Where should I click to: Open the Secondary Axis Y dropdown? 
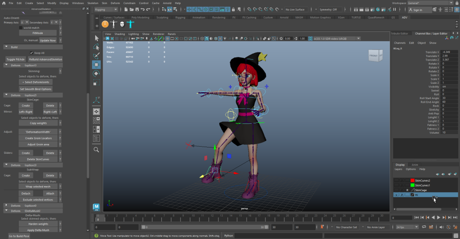[54, 22]
